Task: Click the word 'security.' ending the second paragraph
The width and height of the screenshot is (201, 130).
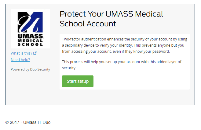Action: [x=69, y=68]
